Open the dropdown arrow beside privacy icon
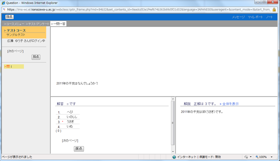This screenshot has height=161, width=280. (251, 157)
